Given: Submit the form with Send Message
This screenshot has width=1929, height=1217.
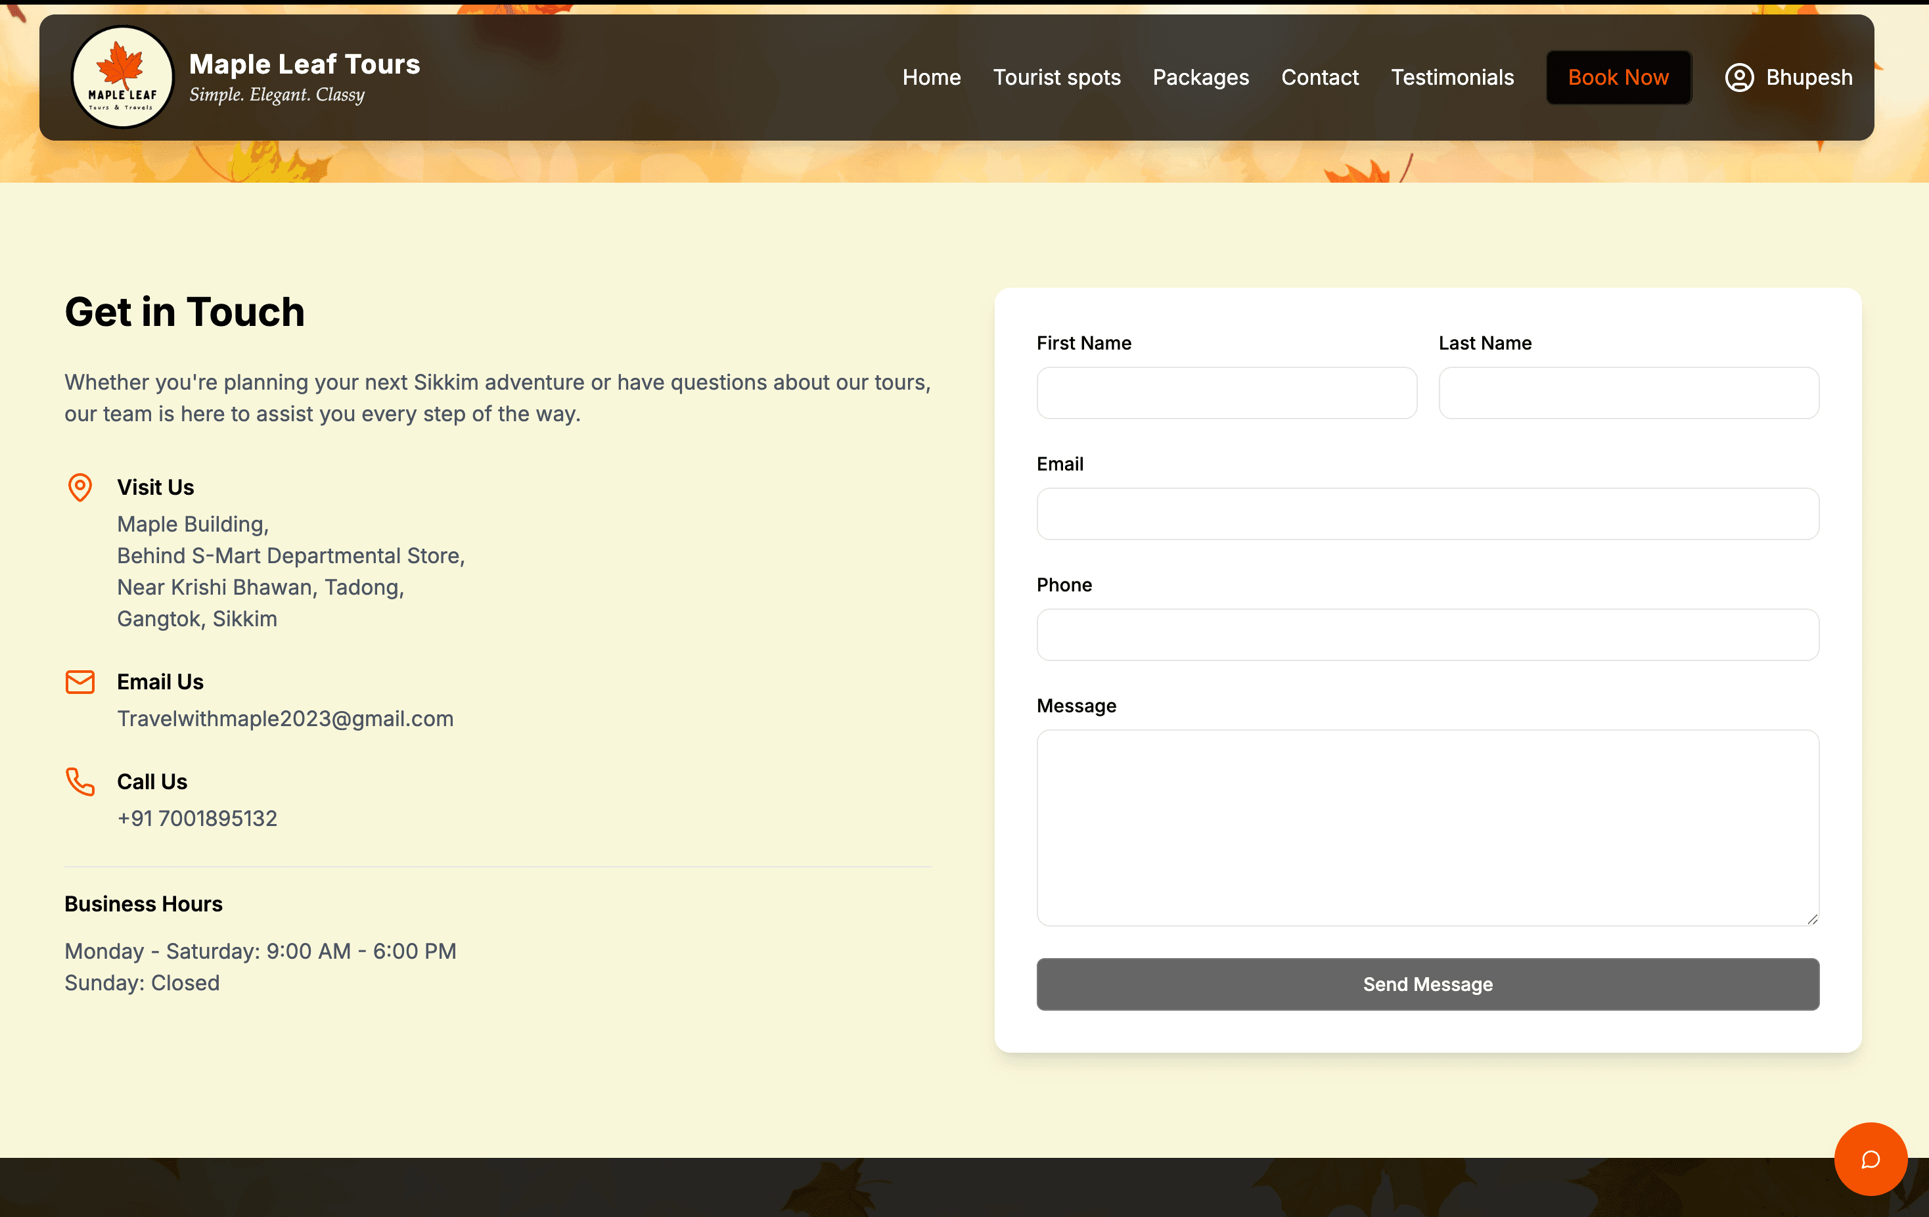Looking at the screenshot, I should click(x=1428, y=984).
